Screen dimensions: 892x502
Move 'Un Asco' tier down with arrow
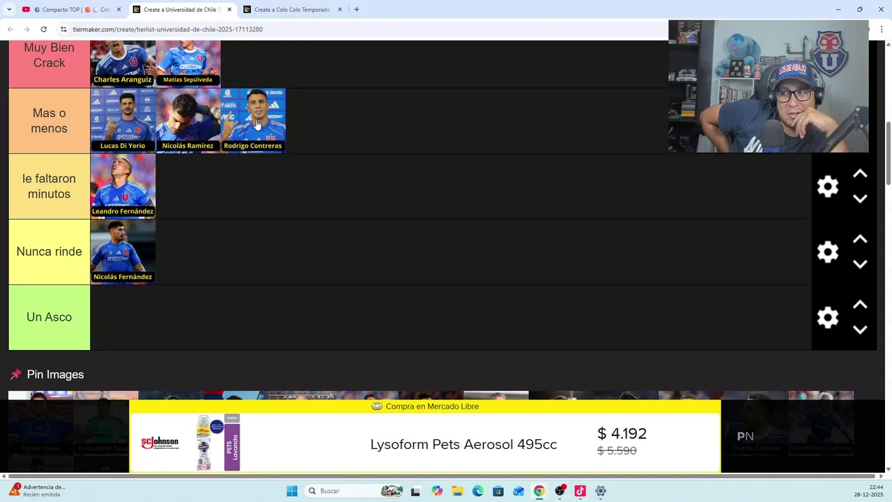[x=860, y=330]
